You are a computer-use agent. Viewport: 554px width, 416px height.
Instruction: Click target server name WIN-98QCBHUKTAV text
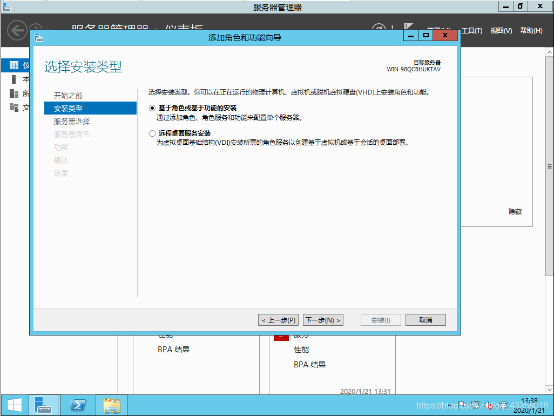[x=414, y=69]
